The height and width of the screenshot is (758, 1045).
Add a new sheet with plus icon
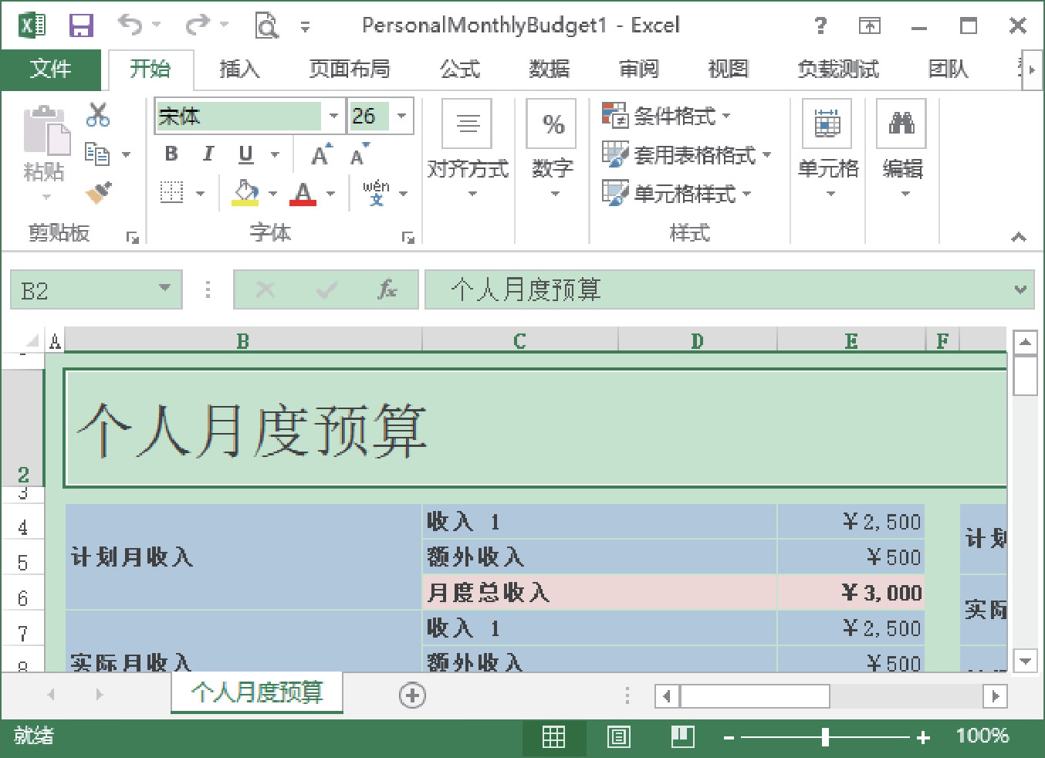(x=412, y=695)
